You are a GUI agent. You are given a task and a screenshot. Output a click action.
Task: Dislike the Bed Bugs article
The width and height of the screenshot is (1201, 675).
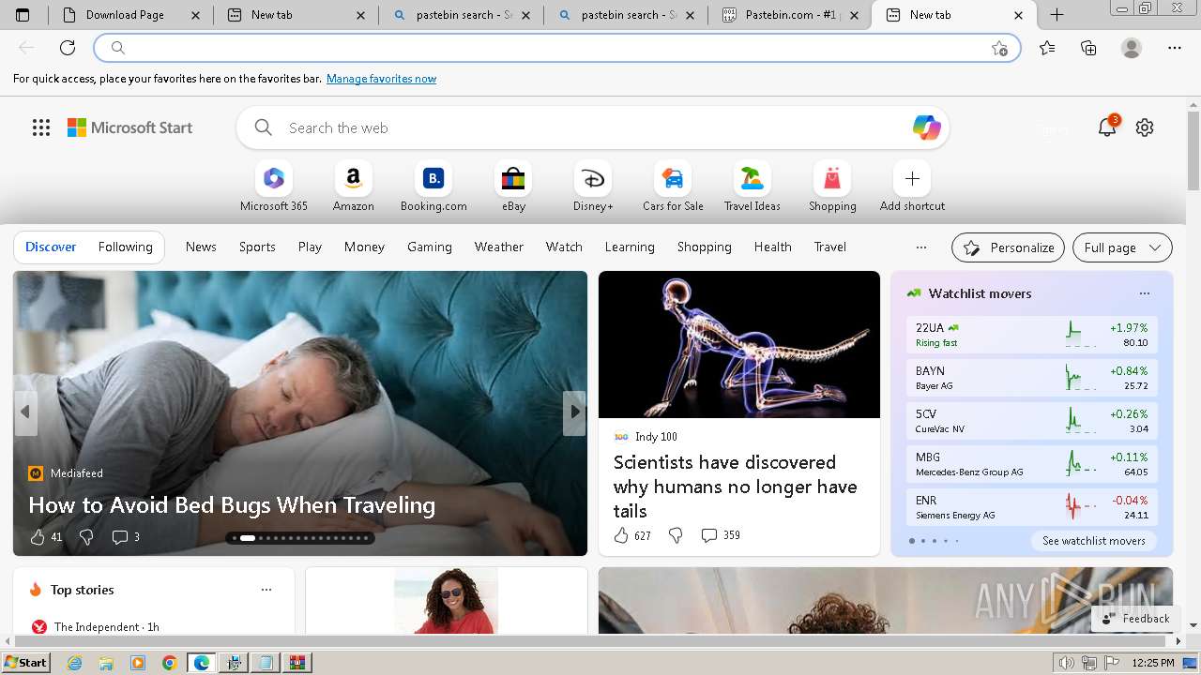(85, 537)
